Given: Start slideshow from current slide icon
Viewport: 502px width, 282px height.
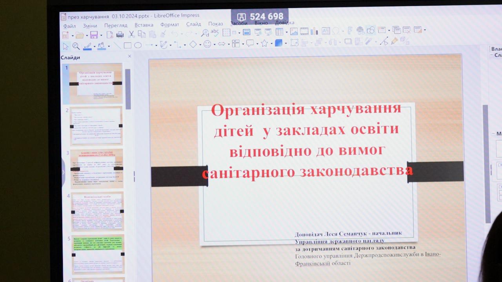Looking at the screenshot, I should [268, 32].
